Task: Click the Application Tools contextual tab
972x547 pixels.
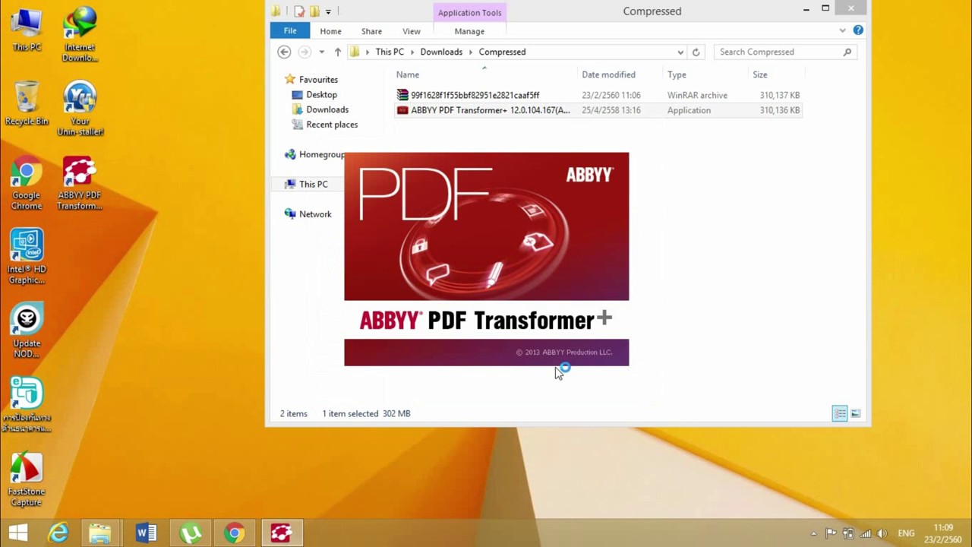Action: (469, 12)
